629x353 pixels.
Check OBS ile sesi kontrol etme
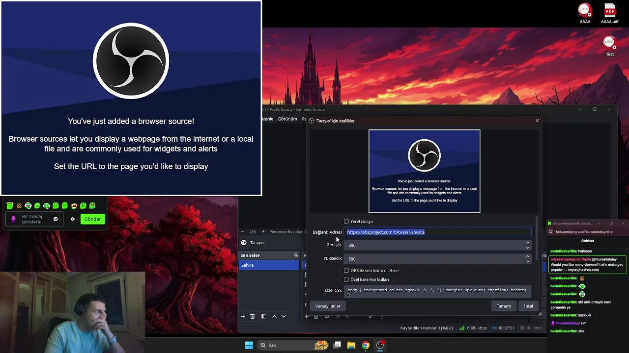pos(346,271)
